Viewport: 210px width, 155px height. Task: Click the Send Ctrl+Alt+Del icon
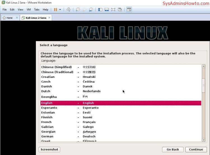(69, 10)
